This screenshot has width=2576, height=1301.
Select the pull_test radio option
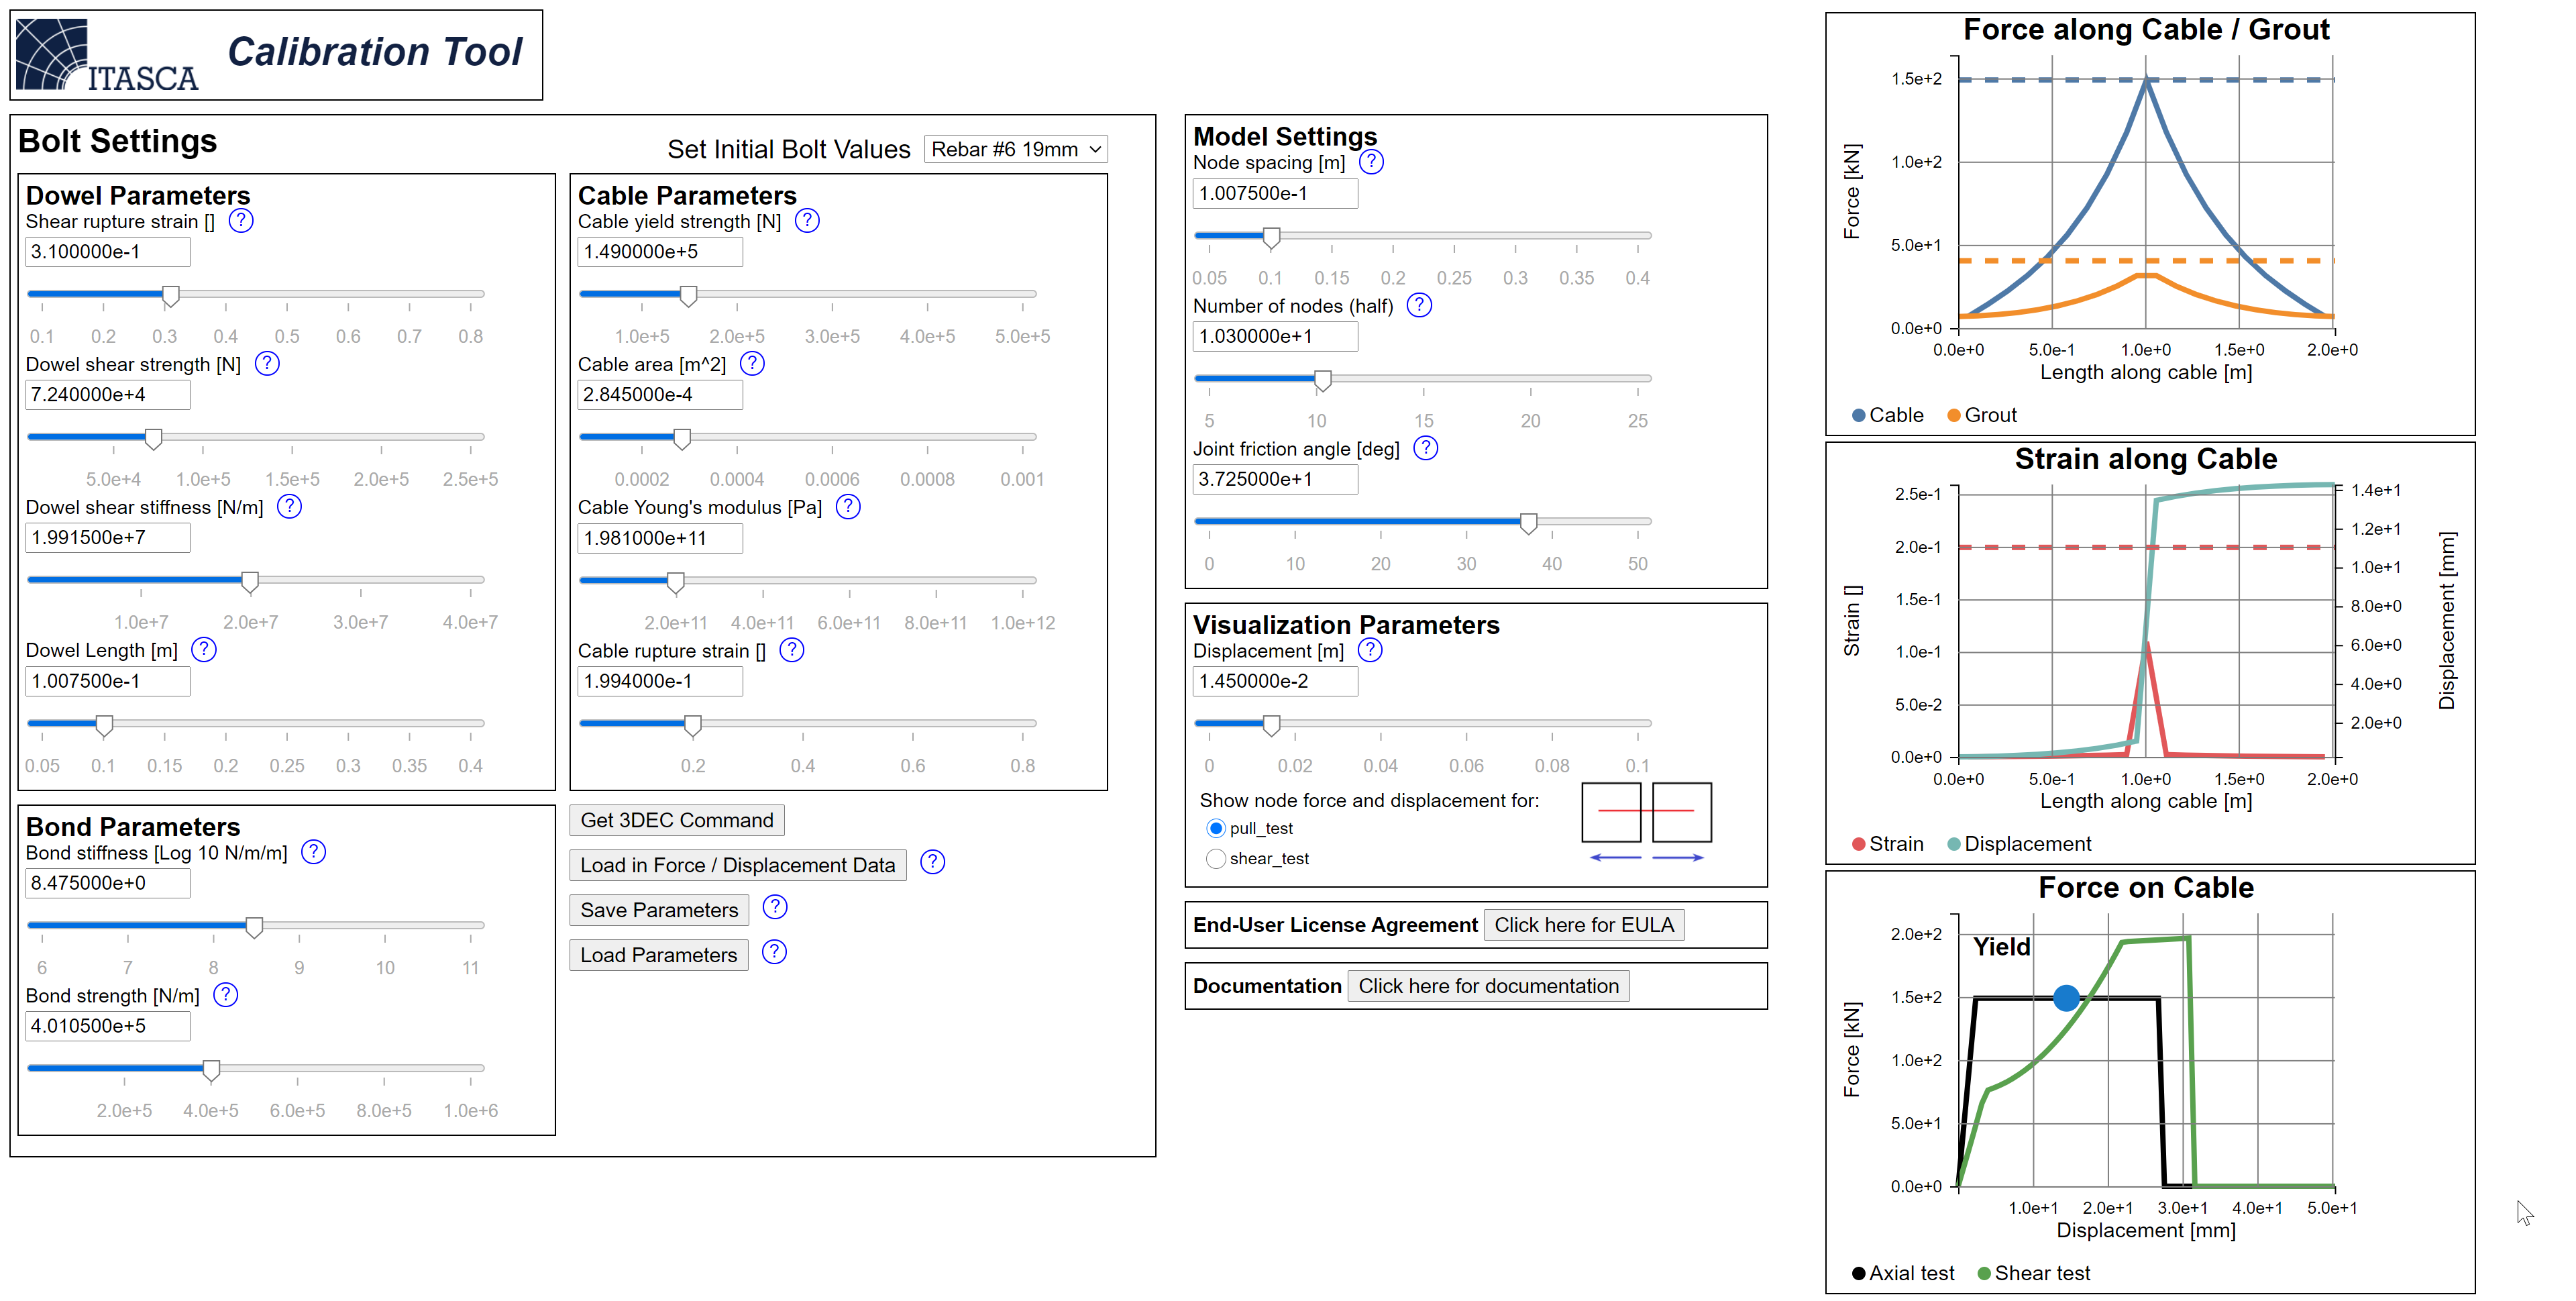coord(1216,829)
